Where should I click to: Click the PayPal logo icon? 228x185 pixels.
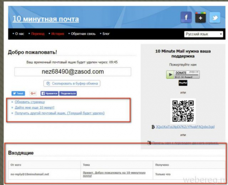click(x=183, y=83)
